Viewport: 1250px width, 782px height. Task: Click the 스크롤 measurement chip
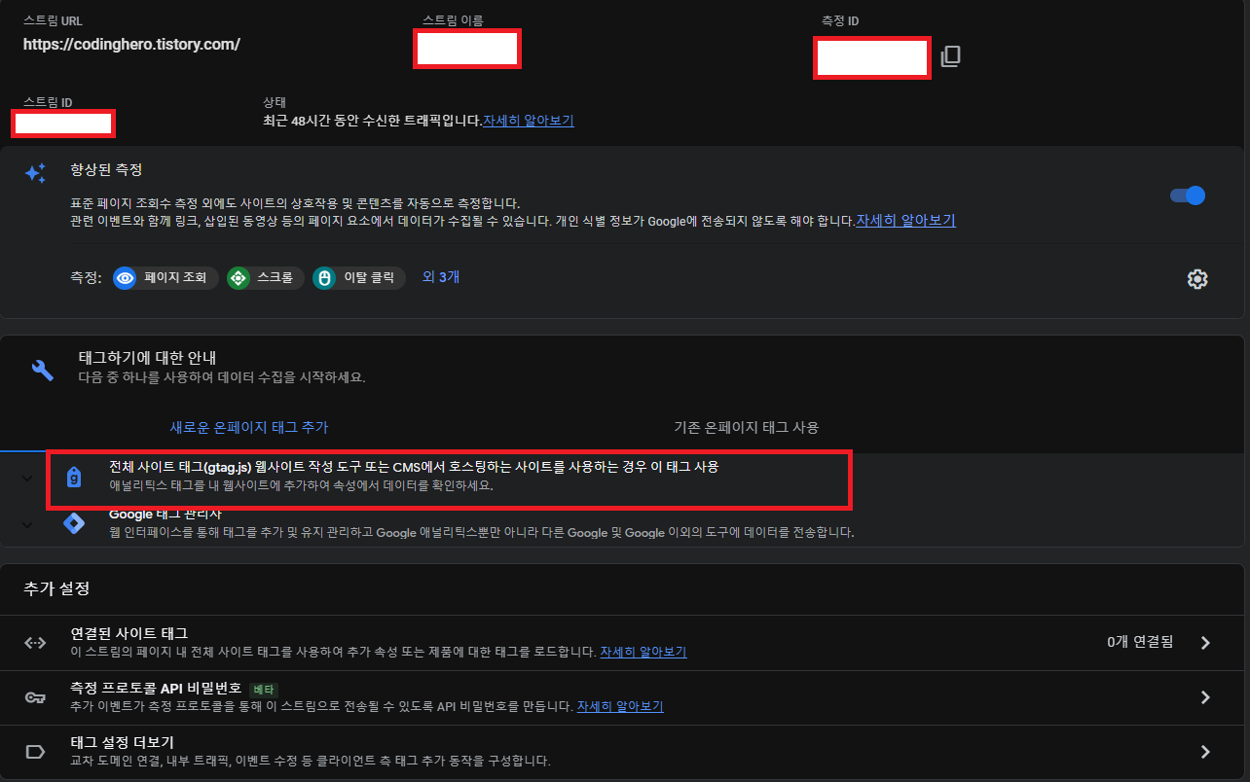click(265, 278)
